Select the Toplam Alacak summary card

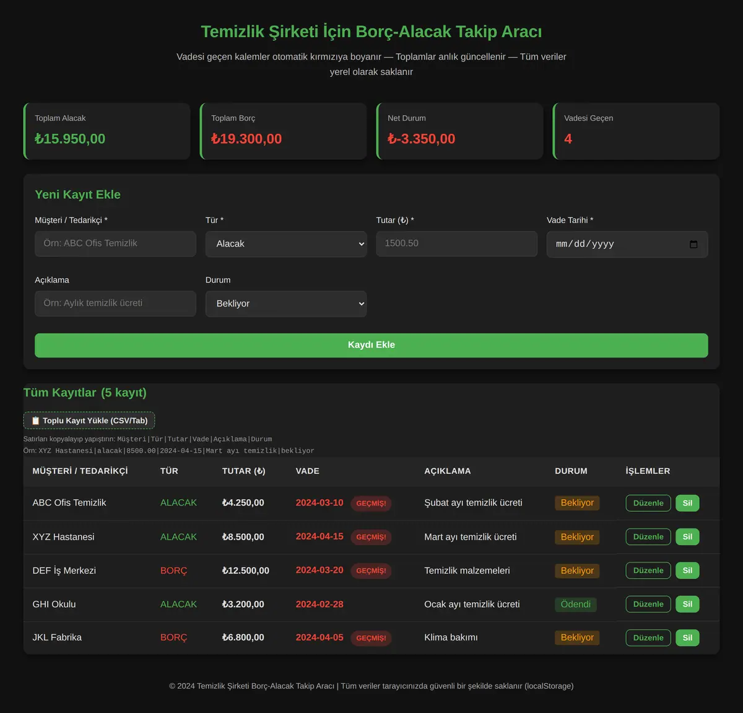[106, 131]
